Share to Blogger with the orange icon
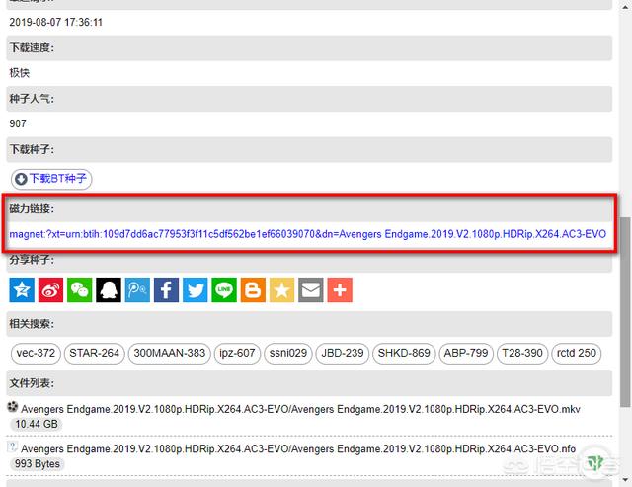 point(253,289)
